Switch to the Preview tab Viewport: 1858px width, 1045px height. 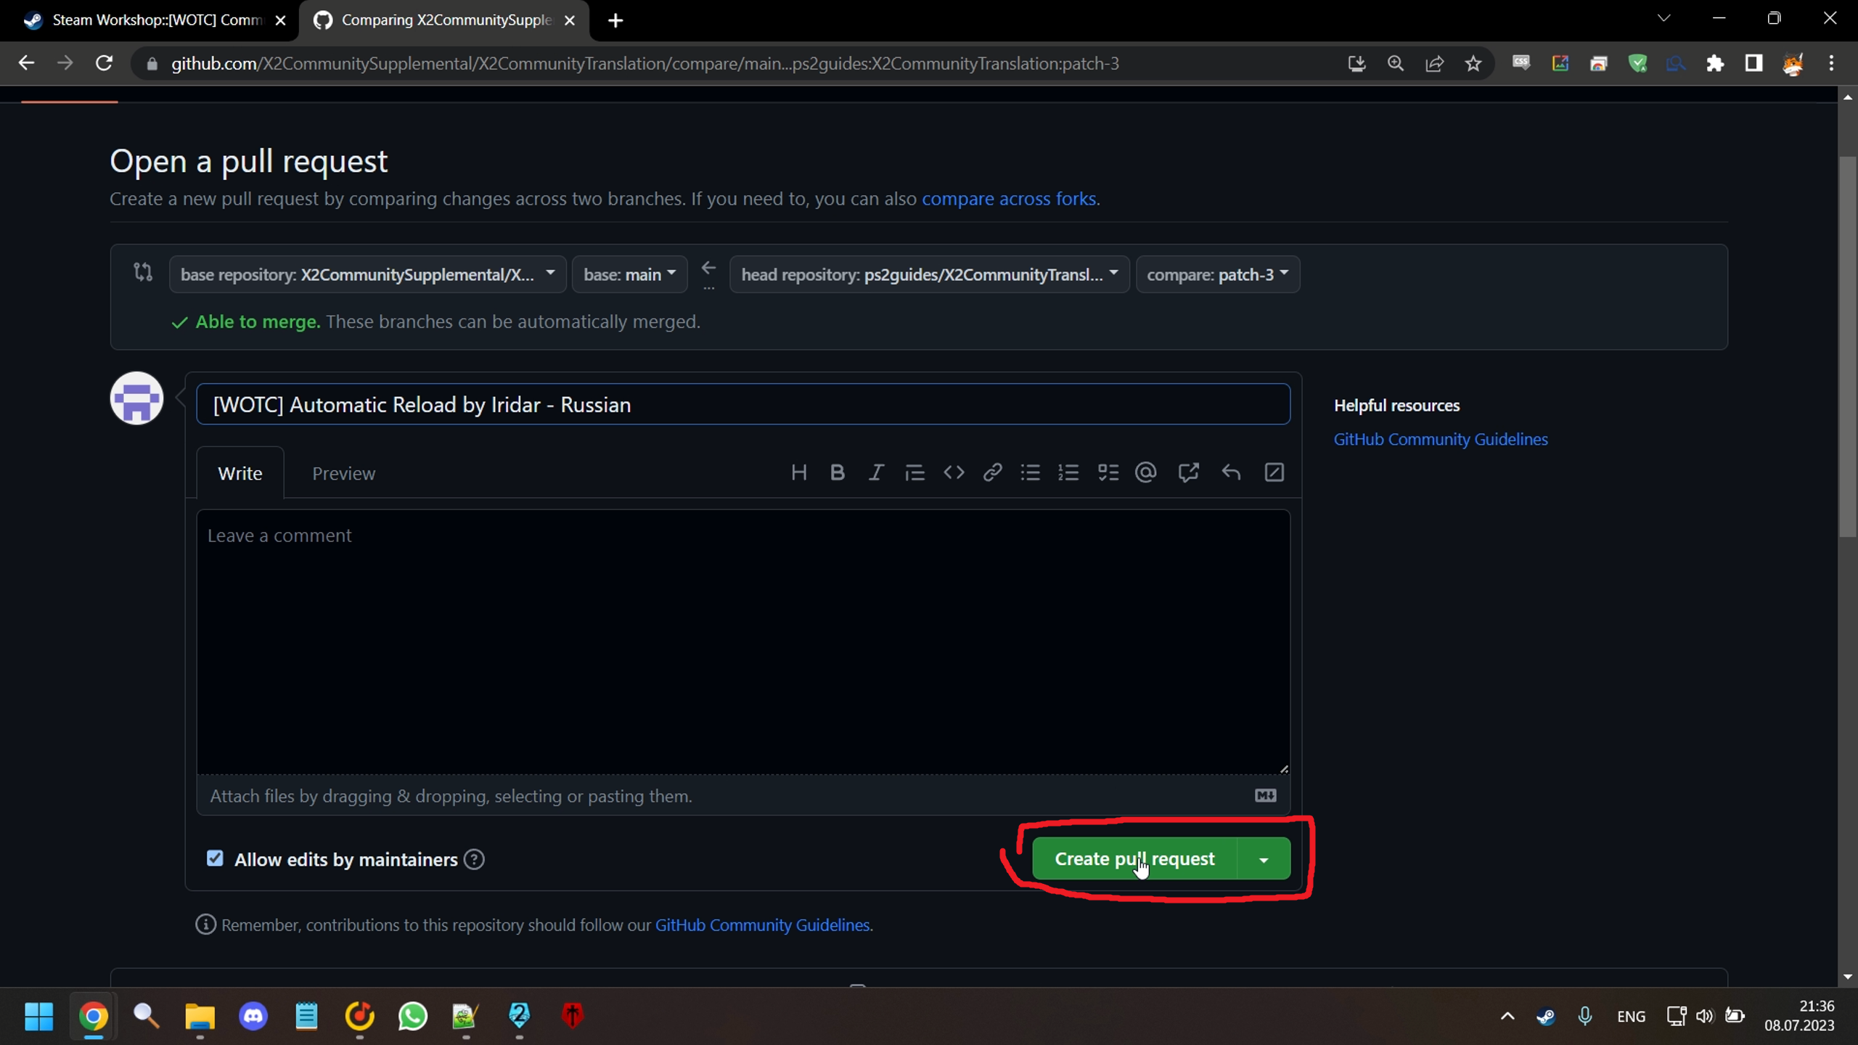(x=343, y=473)
